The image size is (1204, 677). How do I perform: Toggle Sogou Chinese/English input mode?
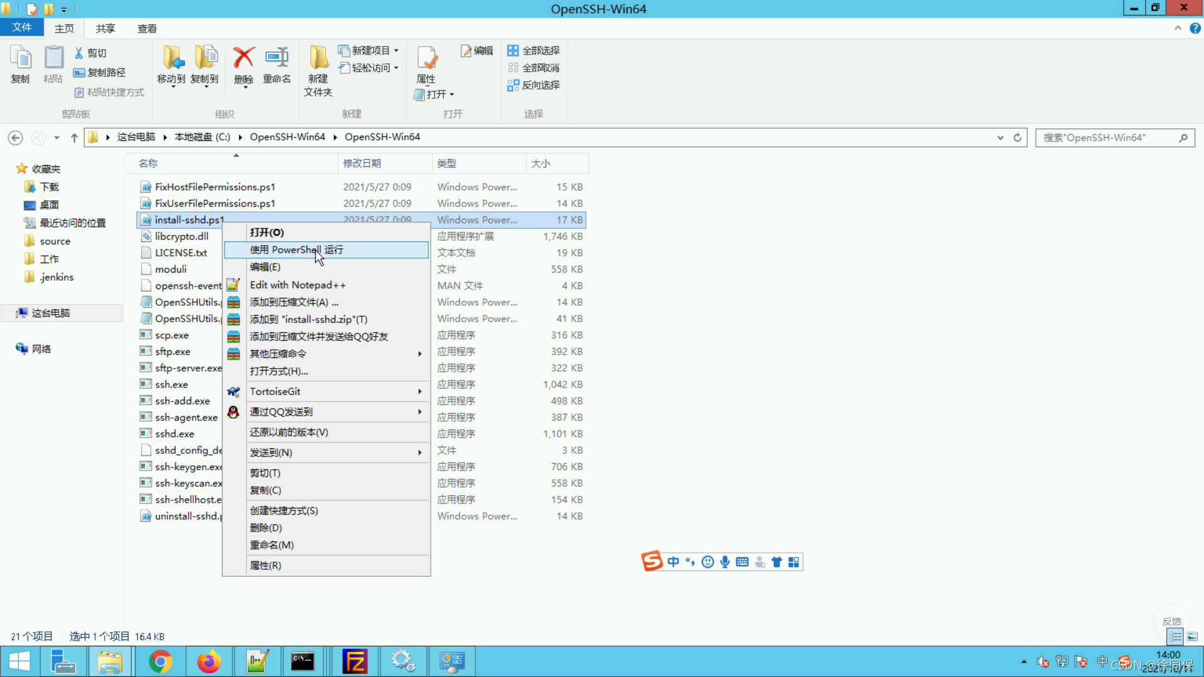pos(673,562)
